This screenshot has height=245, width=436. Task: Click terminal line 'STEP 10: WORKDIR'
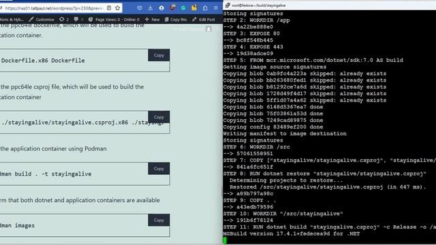click(x=283, y=214)
